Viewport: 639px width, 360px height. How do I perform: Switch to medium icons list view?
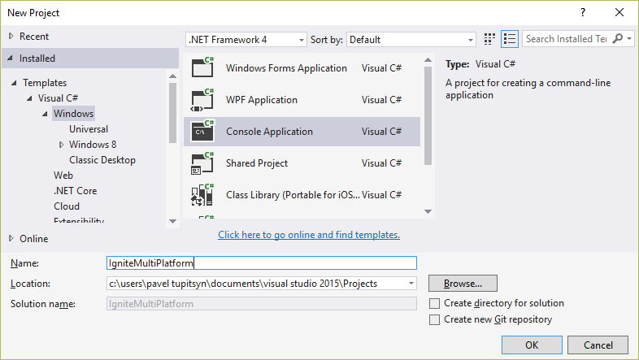[x=510, y=39]
